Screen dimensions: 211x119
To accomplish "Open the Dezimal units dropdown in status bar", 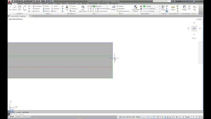I will click(x=188, y=117).
